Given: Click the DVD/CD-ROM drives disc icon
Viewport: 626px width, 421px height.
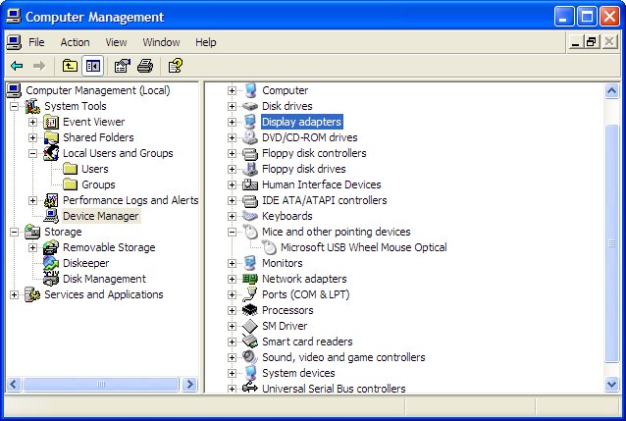Looking at the screenshot, I should click(250, 137).
